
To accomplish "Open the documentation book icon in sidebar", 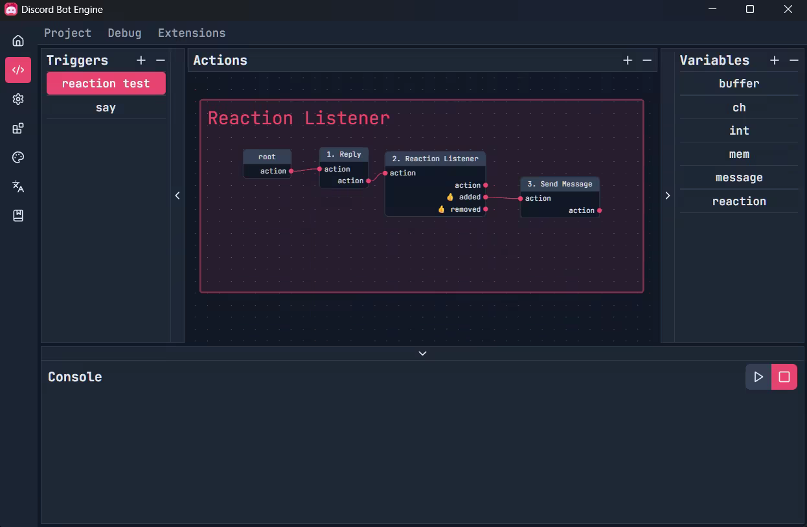I will (x=18, y=216).
